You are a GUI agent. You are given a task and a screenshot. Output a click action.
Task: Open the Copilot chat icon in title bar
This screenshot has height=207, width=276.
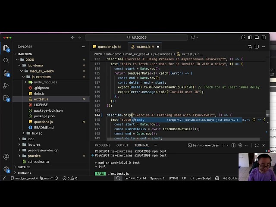pyautogui.click(x=193, y=38)
